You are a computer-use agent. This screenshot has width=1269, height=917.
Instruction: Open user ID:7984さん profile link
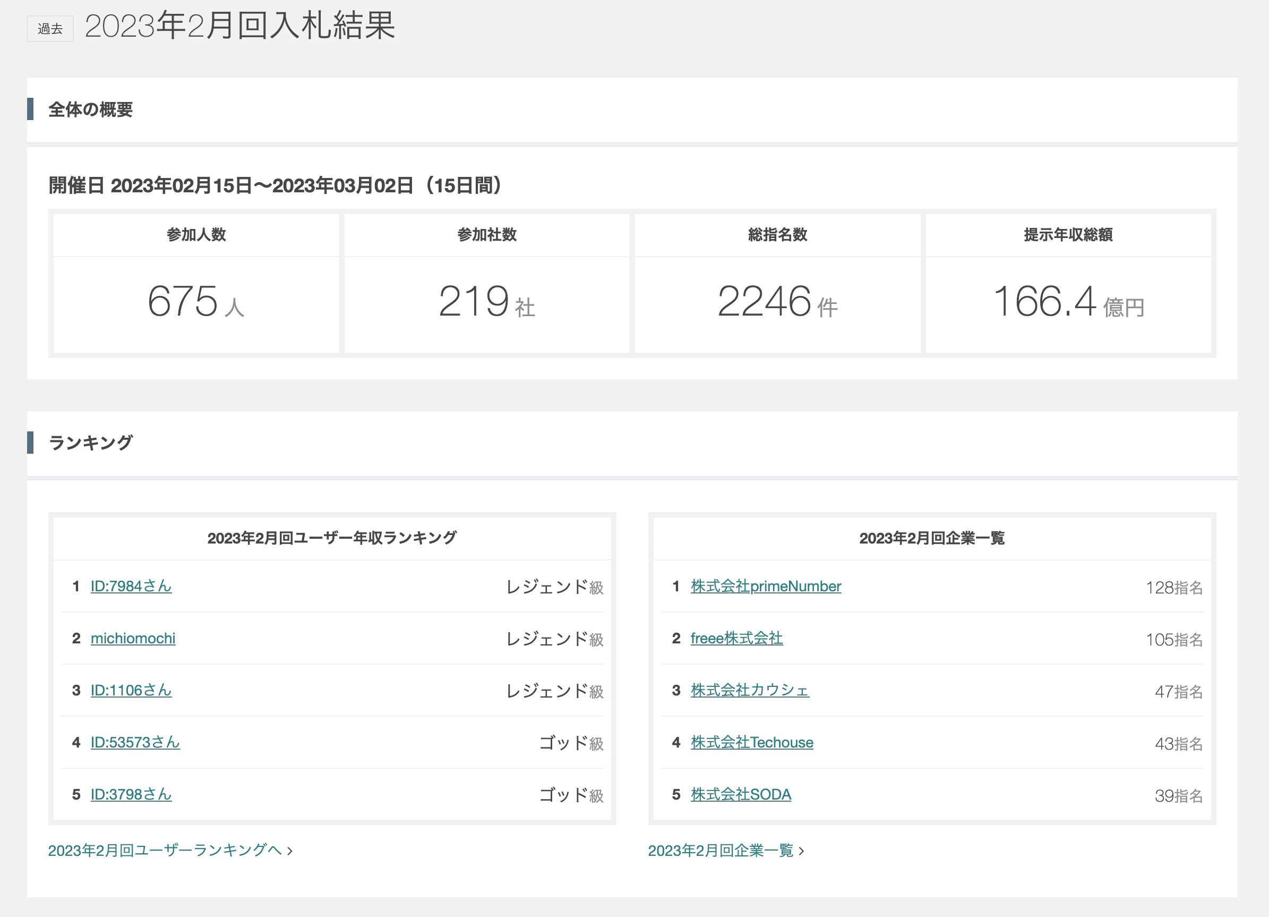(131, 586)
